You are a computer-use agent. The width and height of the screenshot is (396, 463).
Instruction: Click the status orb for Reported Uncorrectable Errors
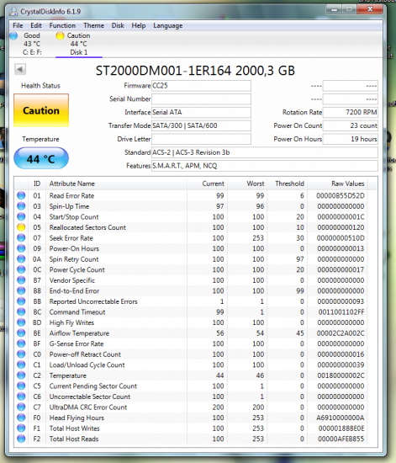pos(21,301)
